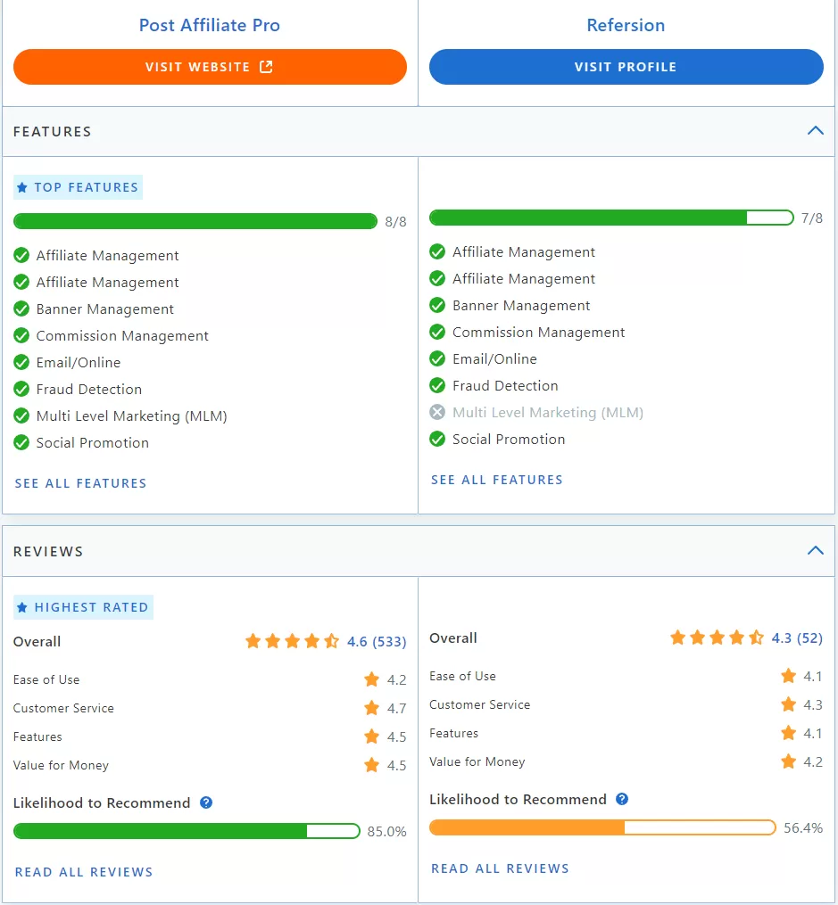Click the orange star next to Customer Service 4.7
Screen dimensions: 838x905
(x=372, y=709)
